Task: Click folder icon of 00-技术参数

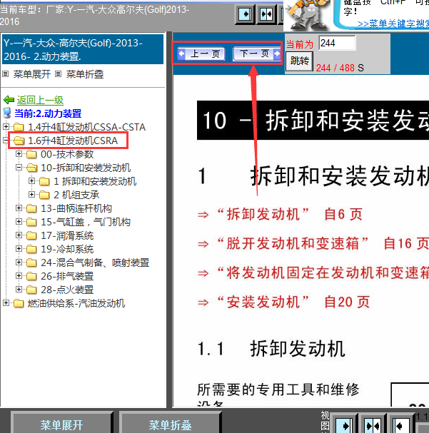Action: point(31,154)
